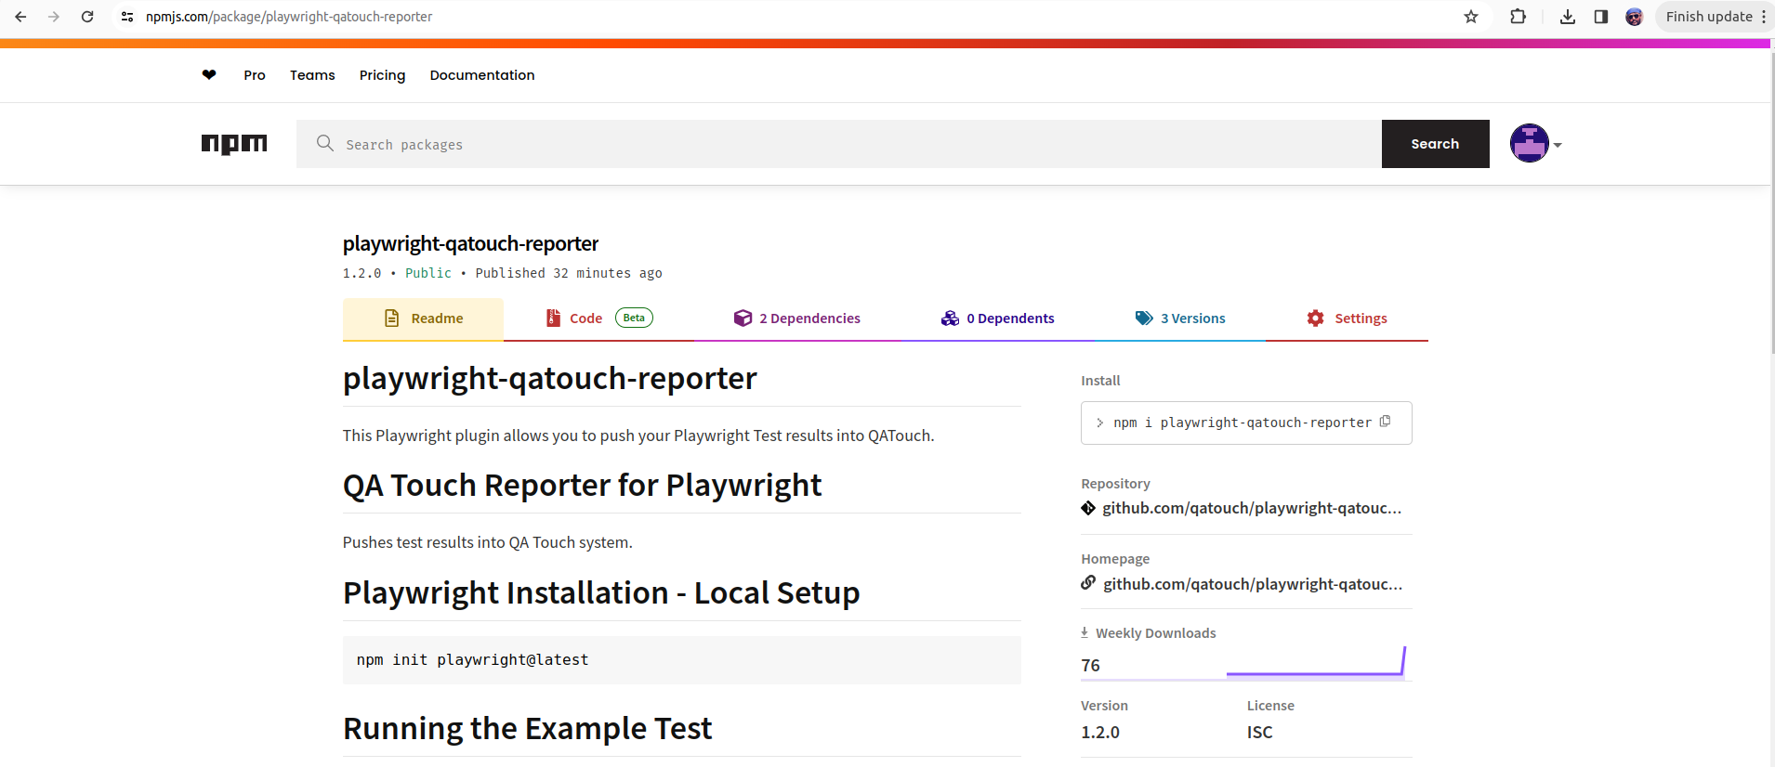Click 'Weekly Downloads' label
Screen dimensions: 1775x767
pyautogui.click(x=1155, y=633)
